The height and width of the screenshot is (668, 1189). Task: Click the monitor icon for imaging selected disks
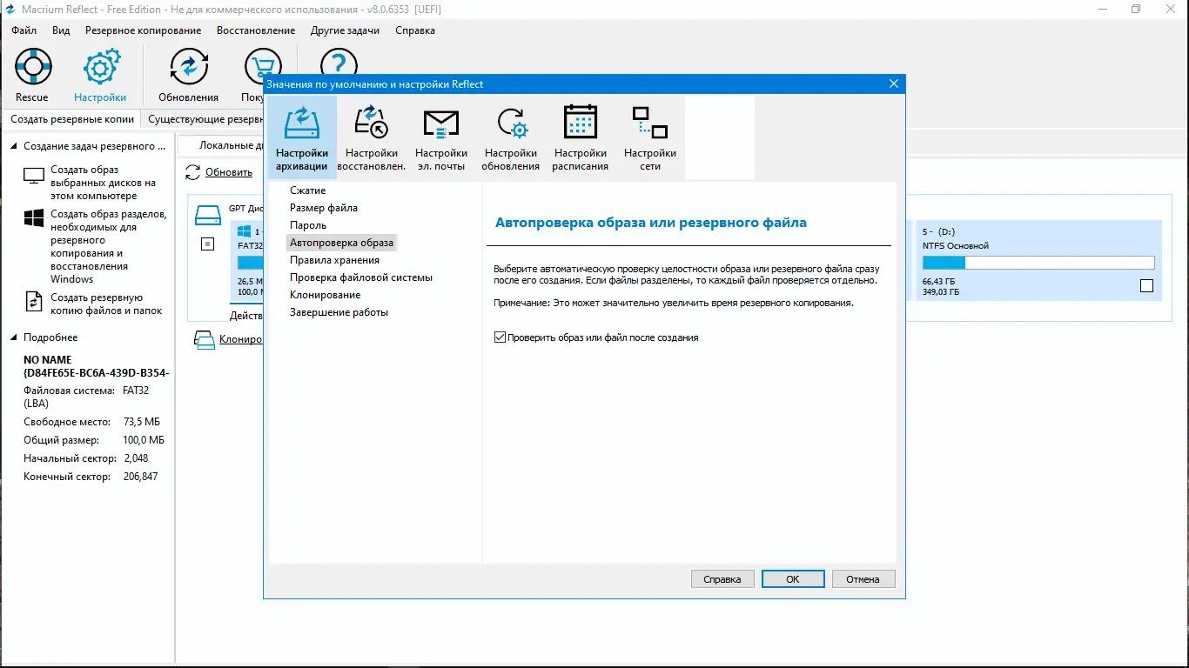coord(34,176)
